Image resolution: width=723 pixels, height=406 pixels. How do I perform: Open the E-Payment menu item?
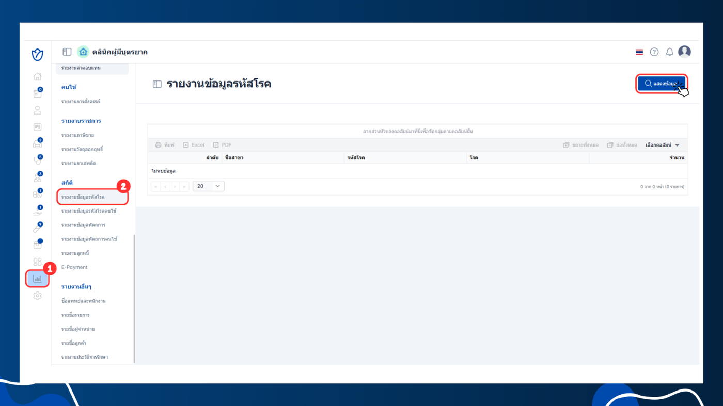[74, 267]
